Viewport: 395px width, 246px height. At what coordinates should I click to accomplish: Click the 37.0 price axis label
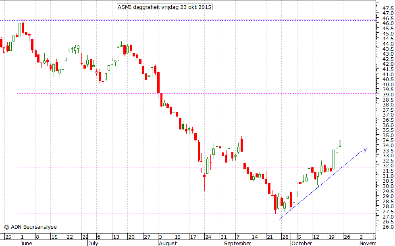[388, 115]
